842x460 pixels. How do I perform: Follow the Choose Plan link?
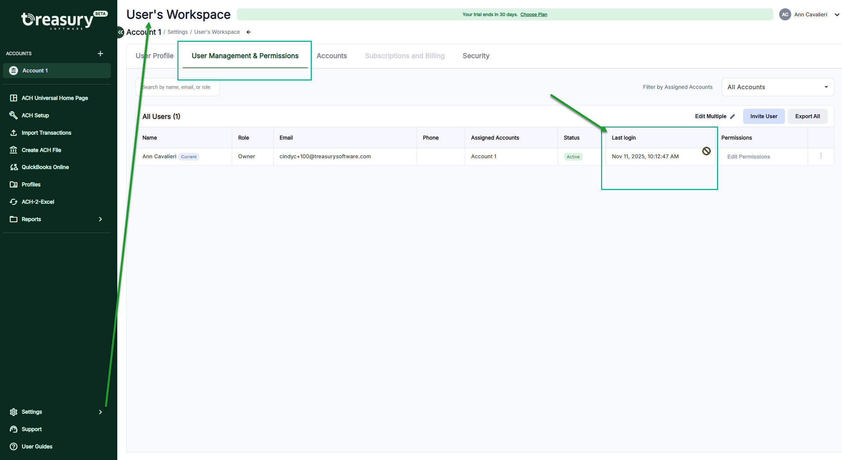pos(534,14)
